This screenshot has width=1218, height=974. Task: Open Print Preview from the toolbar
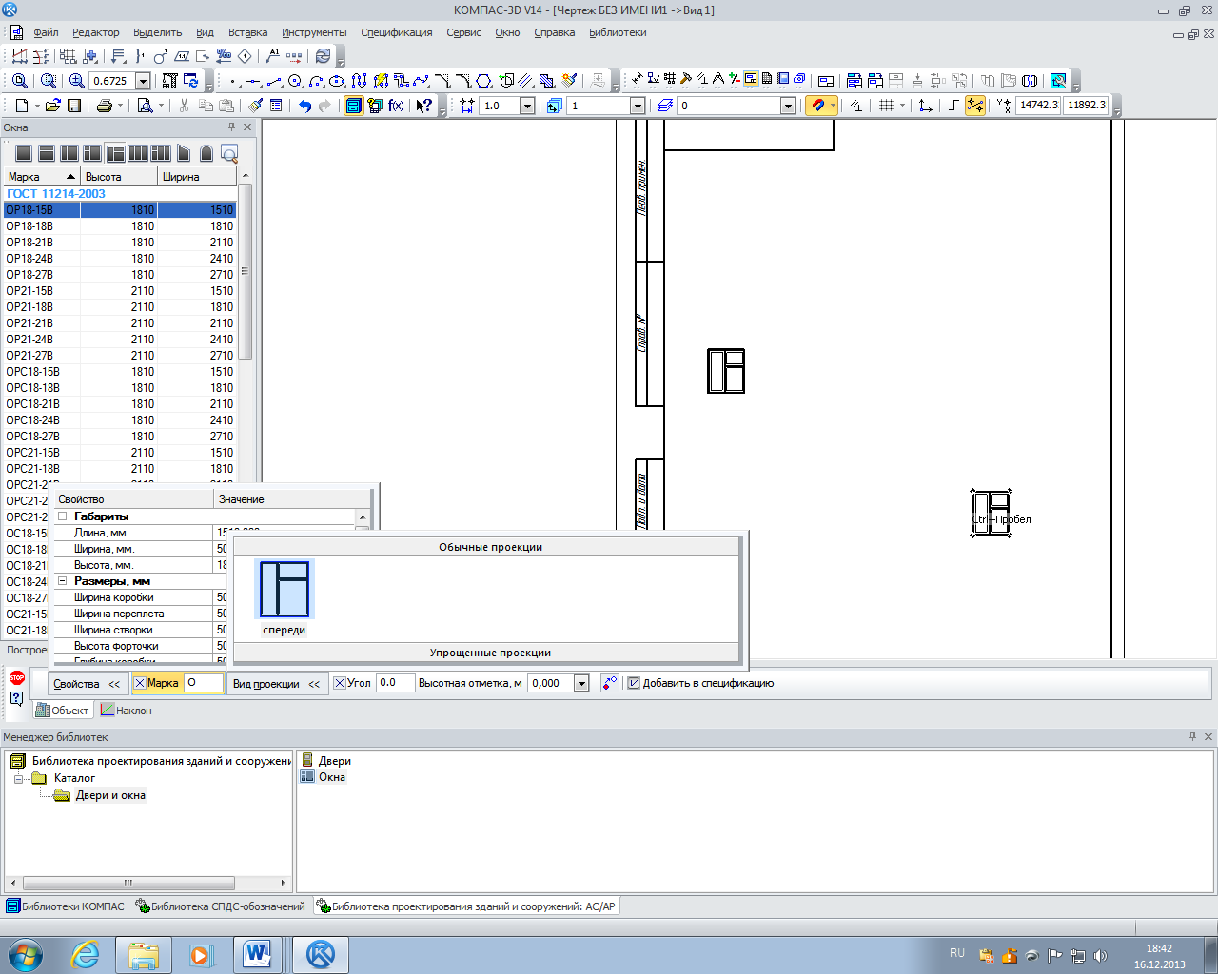click(145, 106)
